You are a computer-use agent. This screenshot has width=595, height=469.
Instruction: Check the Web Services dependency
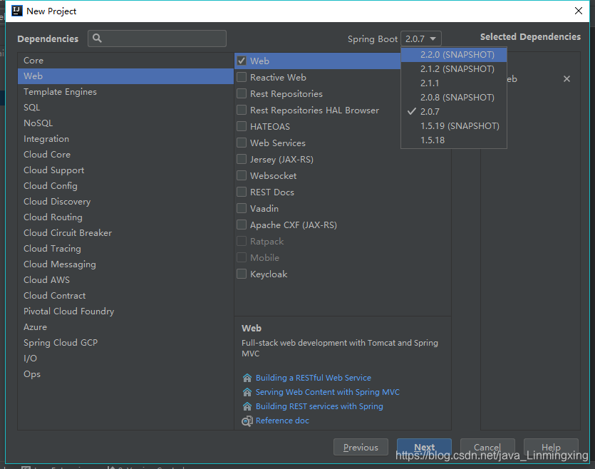[x=242, y=143]
